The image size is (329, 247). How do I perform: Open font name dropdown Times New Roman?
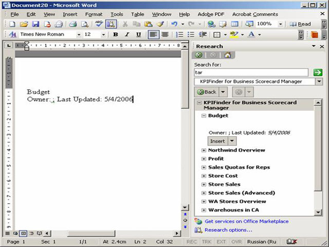tap(79, 34)
